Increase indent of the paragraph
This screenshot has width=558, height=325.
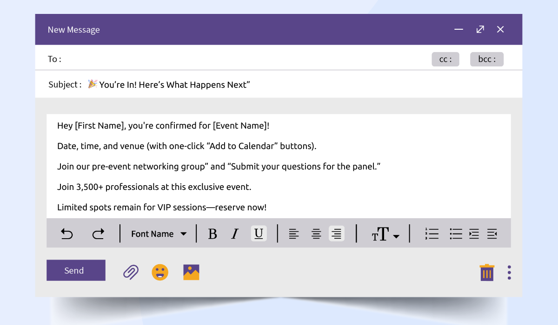tap(474, 234)
